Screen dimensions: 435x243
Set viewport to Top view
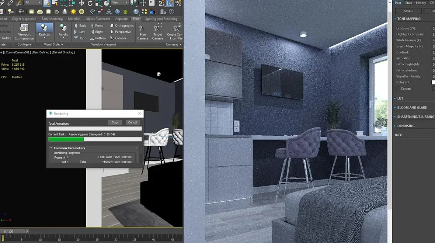[79, 38]
